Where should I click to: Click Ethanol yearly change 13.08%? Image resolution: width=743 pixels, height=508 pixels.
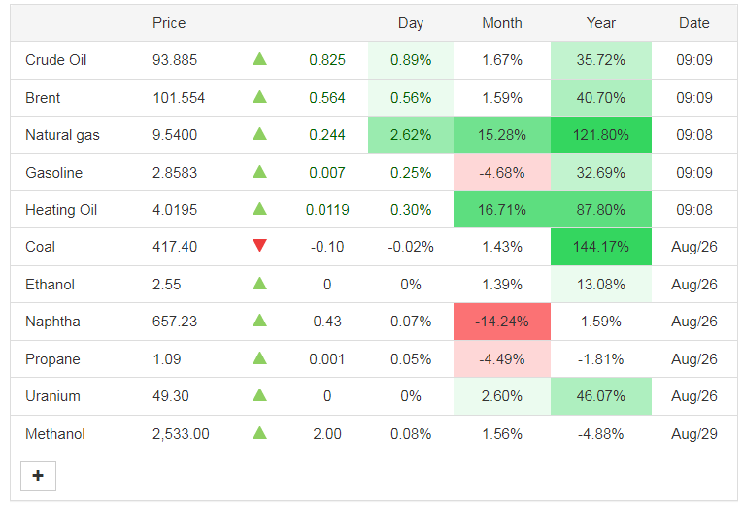click(601, 285)
